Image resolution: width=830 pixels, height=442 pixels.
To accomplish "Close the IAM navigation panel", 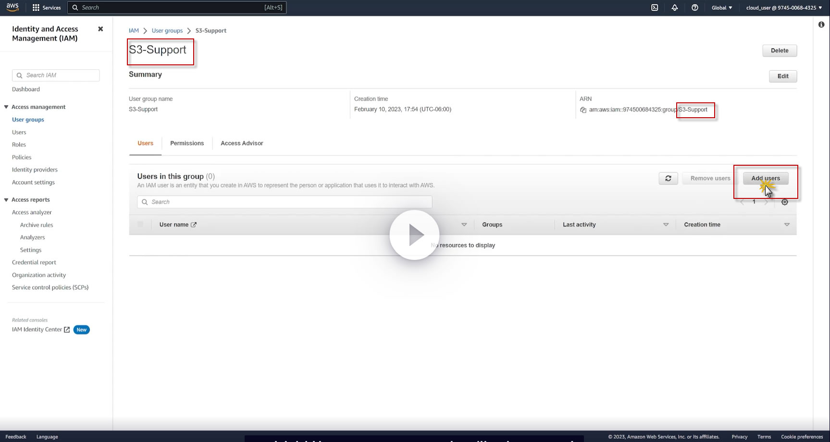I will [x=100, y=29].
